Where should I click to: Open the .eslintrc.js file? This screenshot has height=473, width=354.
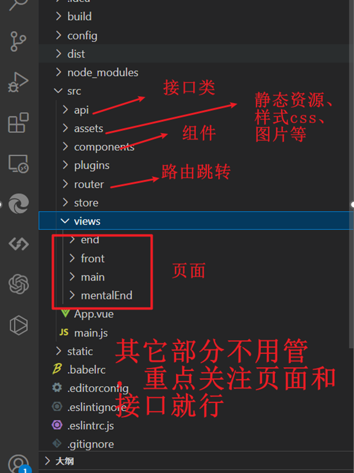196,426
